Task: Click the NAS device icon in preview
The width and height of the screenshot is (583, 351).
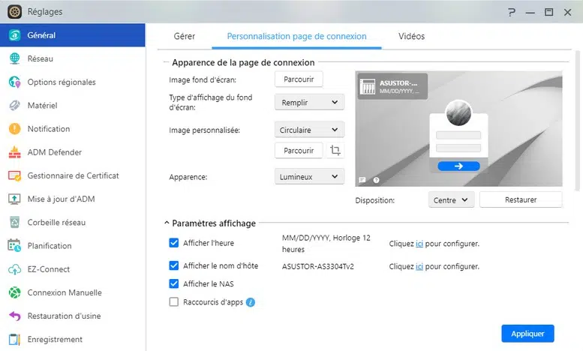Action: coord(368,87)
